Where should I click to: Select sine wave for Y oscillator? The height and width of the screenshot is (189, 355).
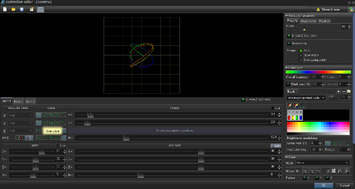39,123
